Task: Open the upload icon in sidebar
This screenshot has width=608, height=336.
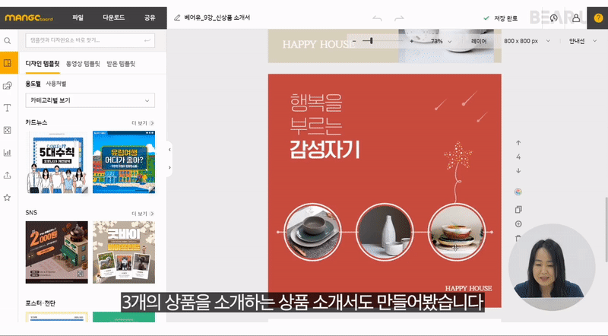Action: click(x=8, y=175)
